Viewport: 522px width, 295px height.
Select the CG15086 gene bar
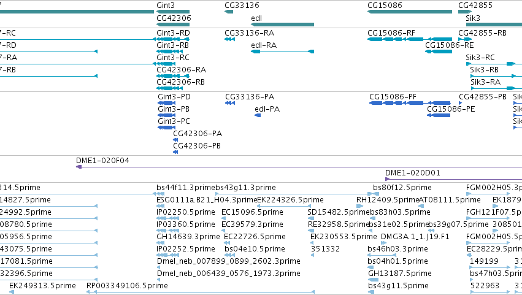[410, 12]
